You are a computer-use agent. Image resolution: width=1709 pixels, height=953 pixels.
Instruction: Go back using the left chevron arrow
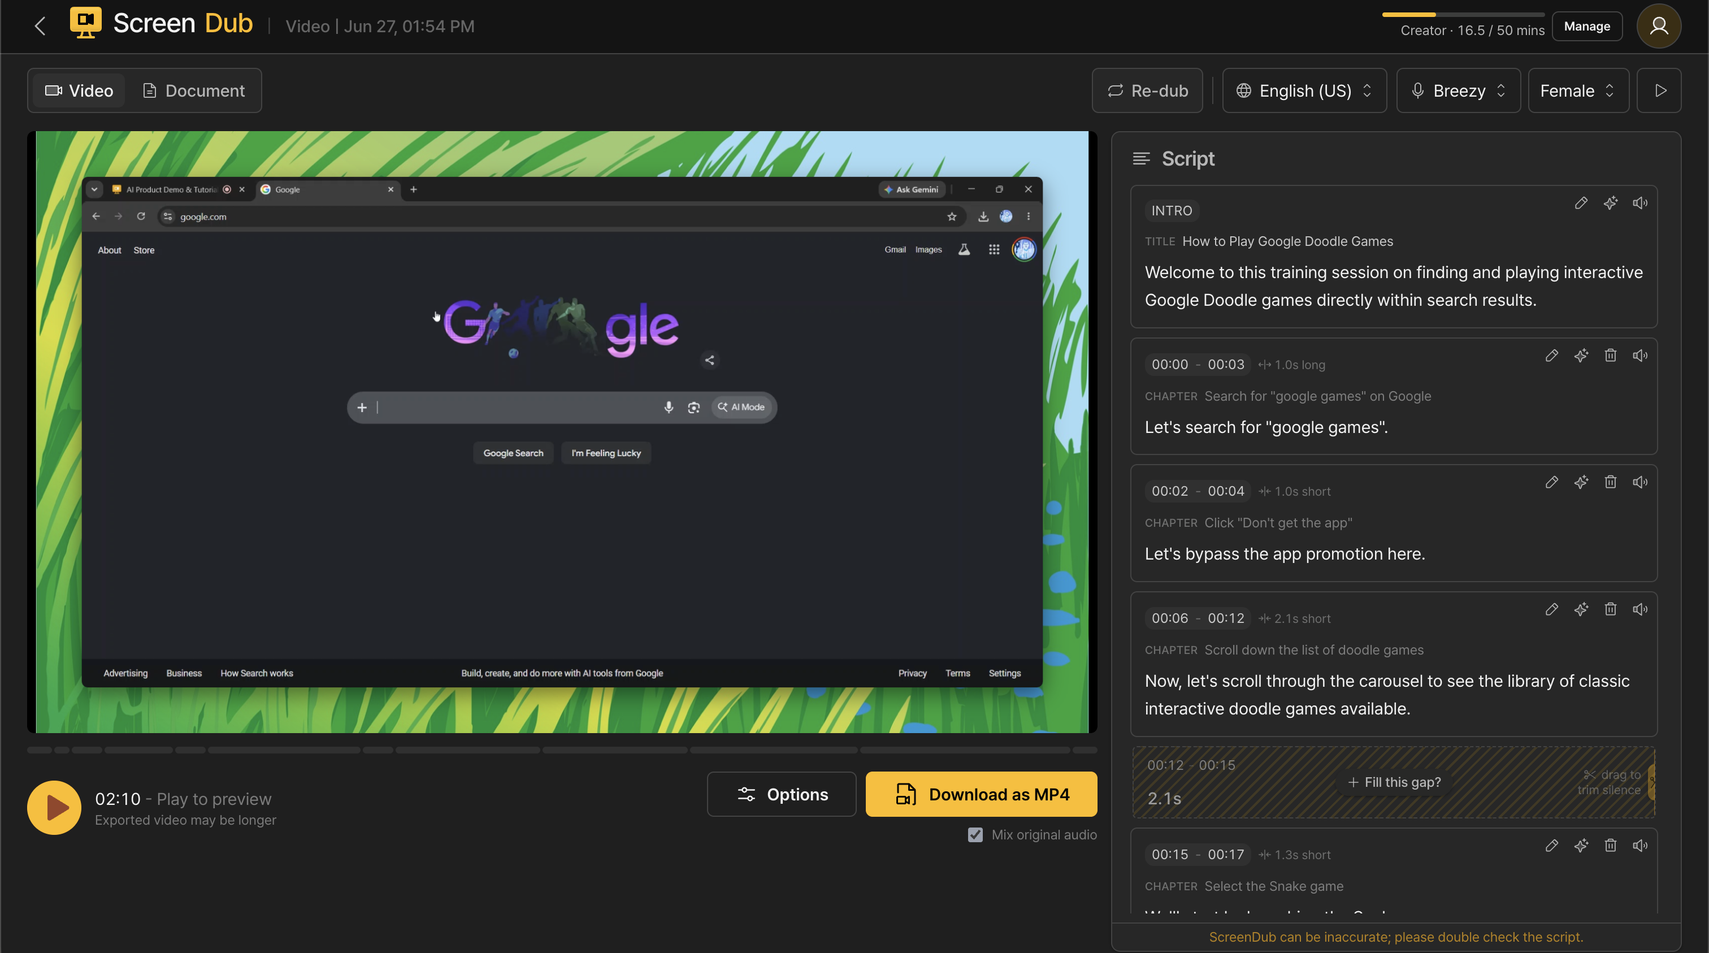(x=40, y=26)
